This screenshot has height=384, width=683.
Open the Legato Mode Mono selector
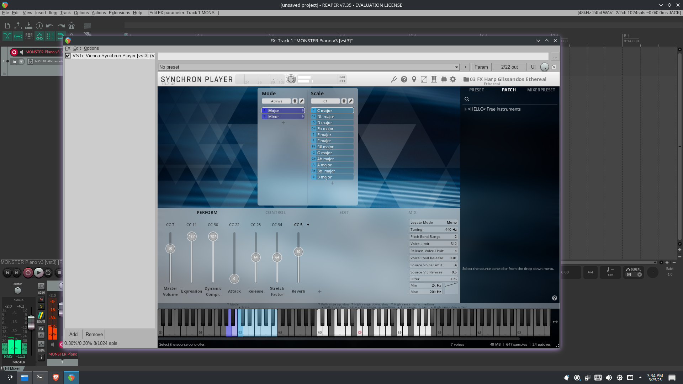point(433,223)
